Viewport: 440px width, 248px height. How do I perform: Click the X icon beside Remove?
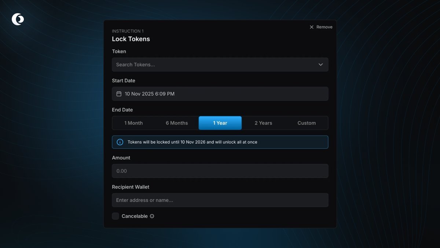[x=312, y=27]
